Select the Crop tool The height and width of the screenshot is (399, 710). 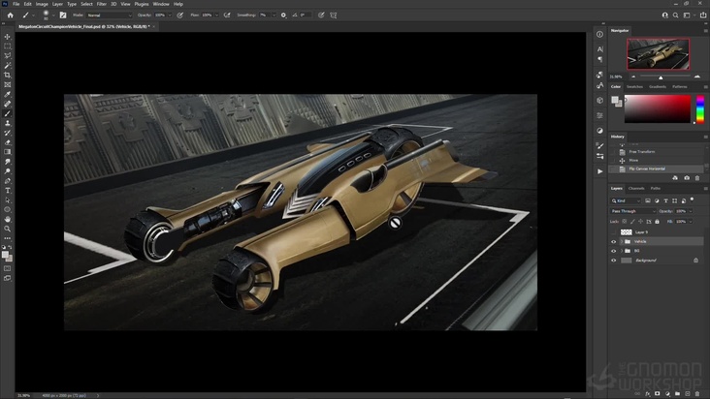8,75
